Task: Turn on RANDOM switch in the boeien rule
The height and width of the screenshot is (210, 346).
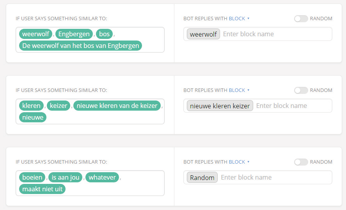Action: point(301,162)
